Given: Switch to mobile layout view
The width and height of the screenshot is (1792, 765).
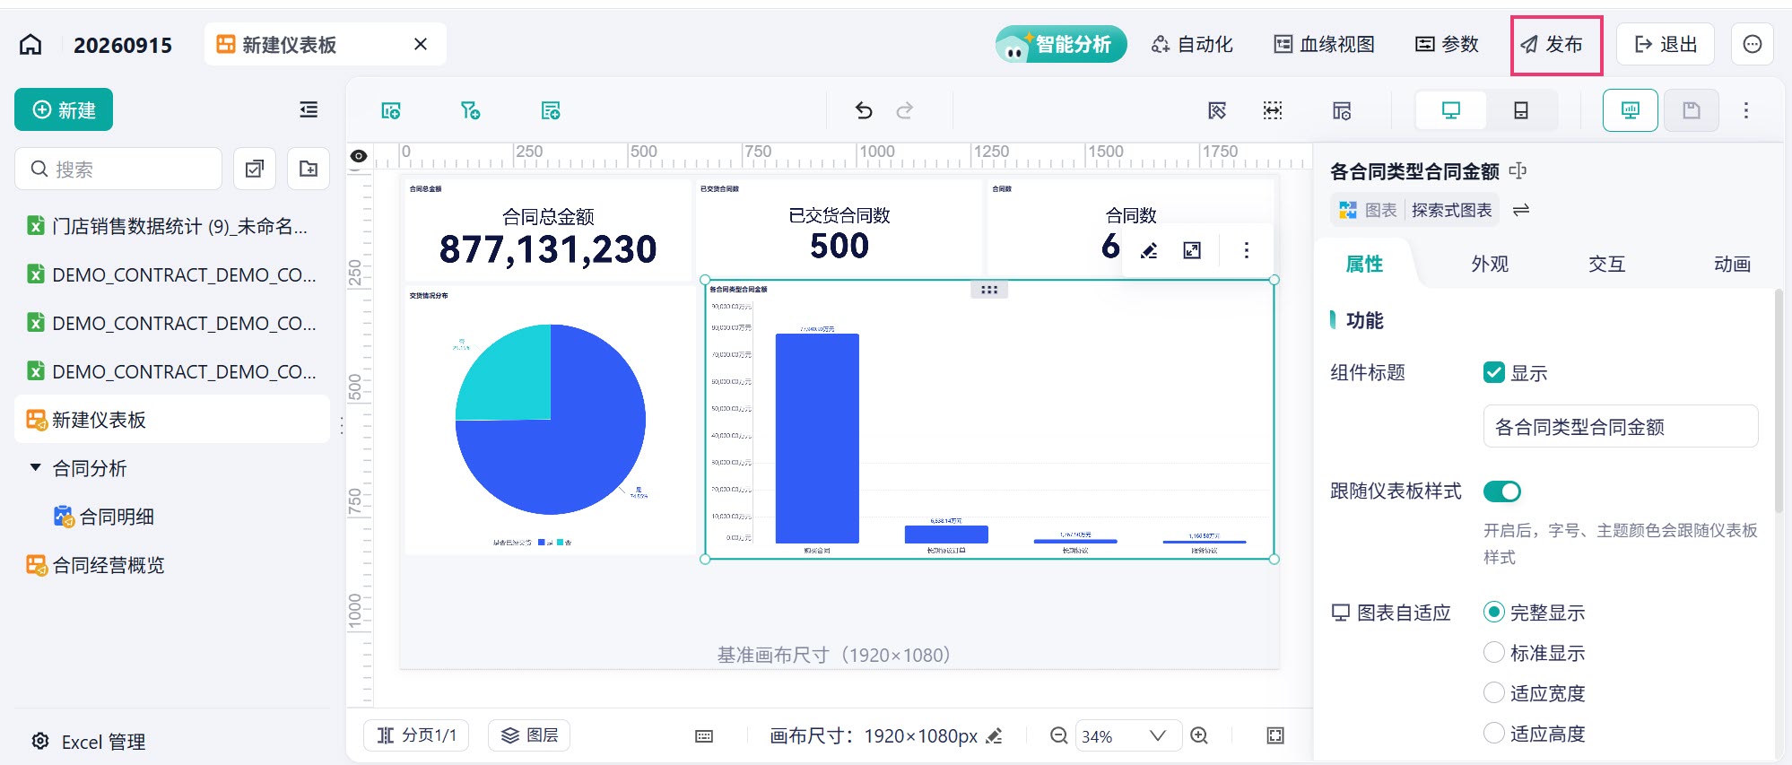Looking at the screenshot, I should pyautogui.click(x=1521, y=110).
